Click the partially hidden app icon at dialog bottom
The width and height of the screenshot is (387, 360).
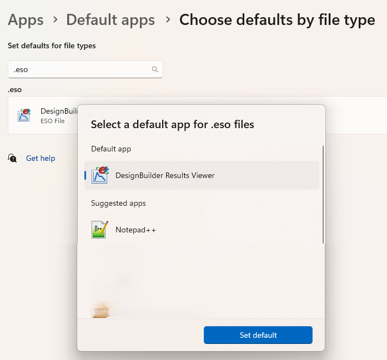(100, 312)
